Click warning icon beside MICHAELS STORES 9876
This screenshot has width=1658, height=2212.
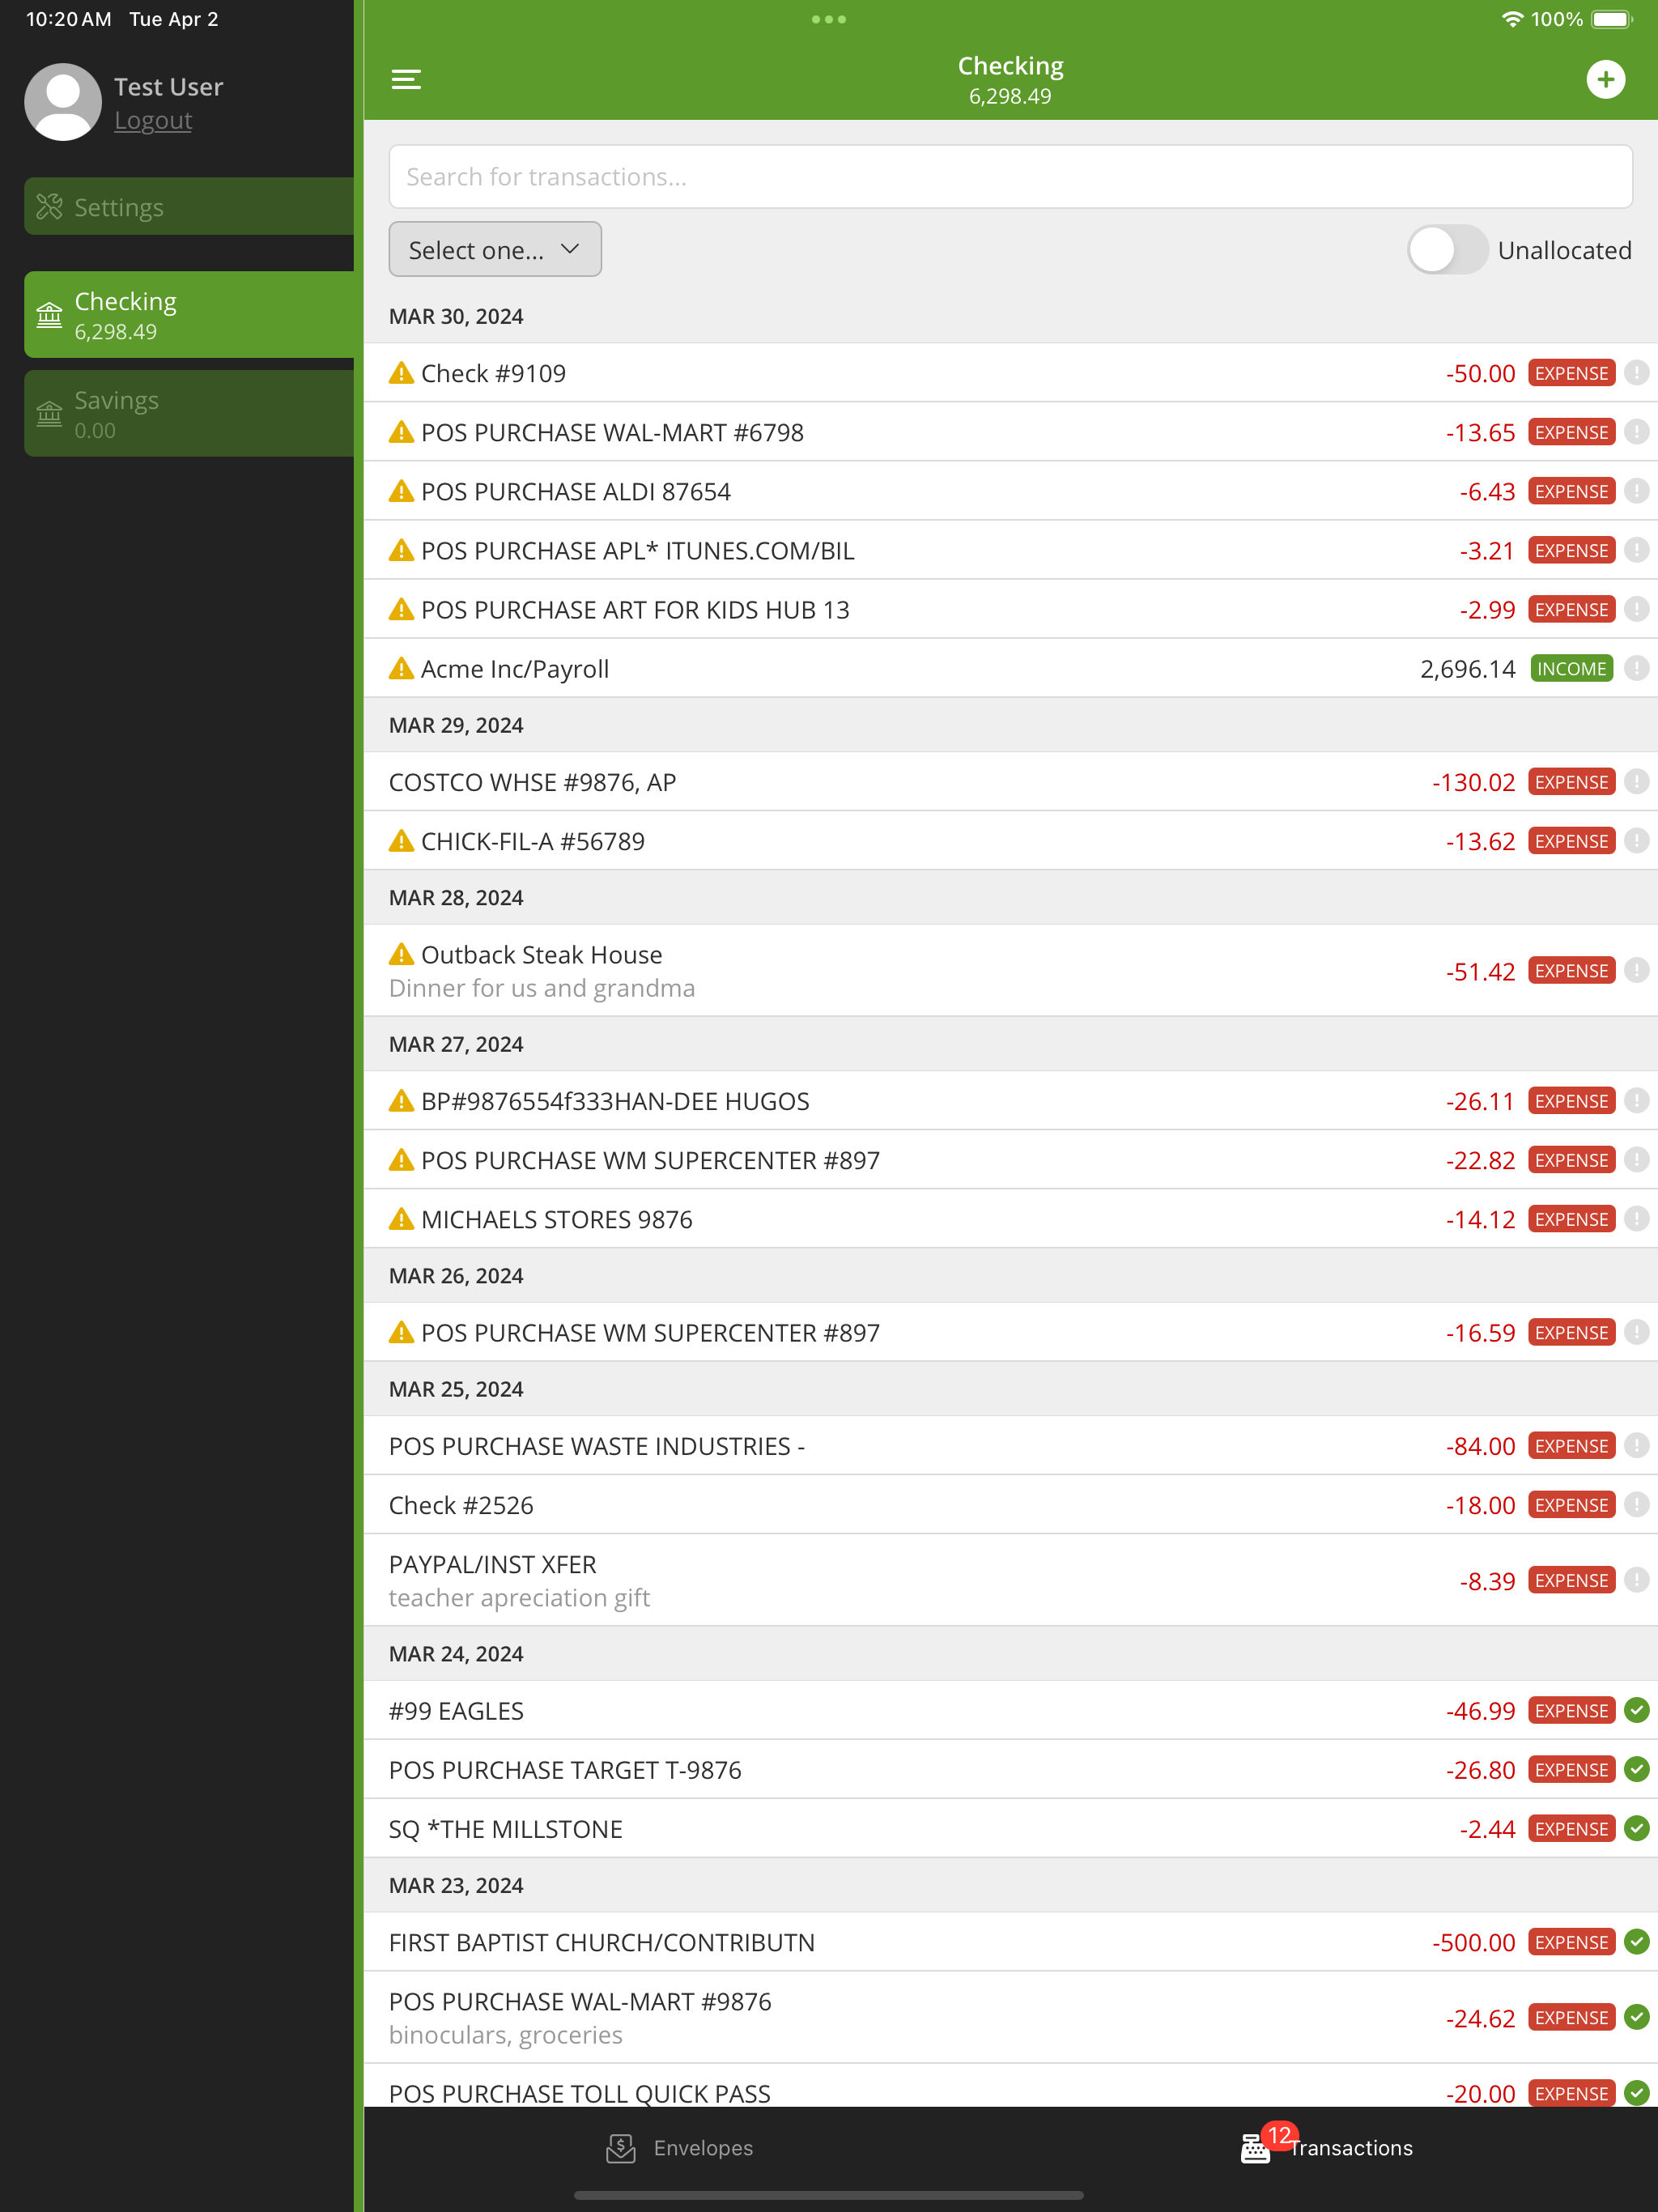(401, 1219)
